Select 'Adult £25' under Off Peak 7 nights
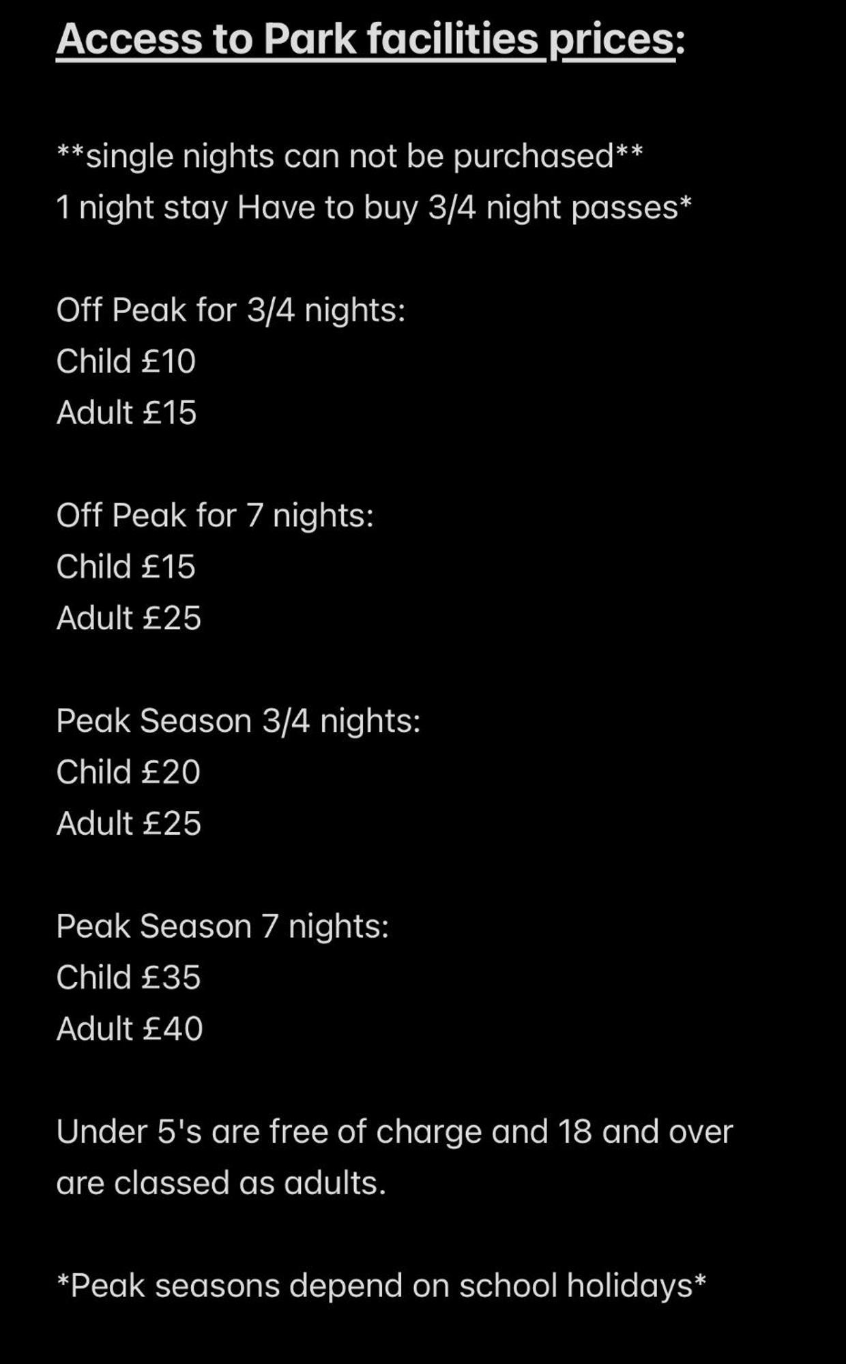Image resolution: width=846 pixels, height=1364 pixels. pyautogui.click(x=129, y=618)
